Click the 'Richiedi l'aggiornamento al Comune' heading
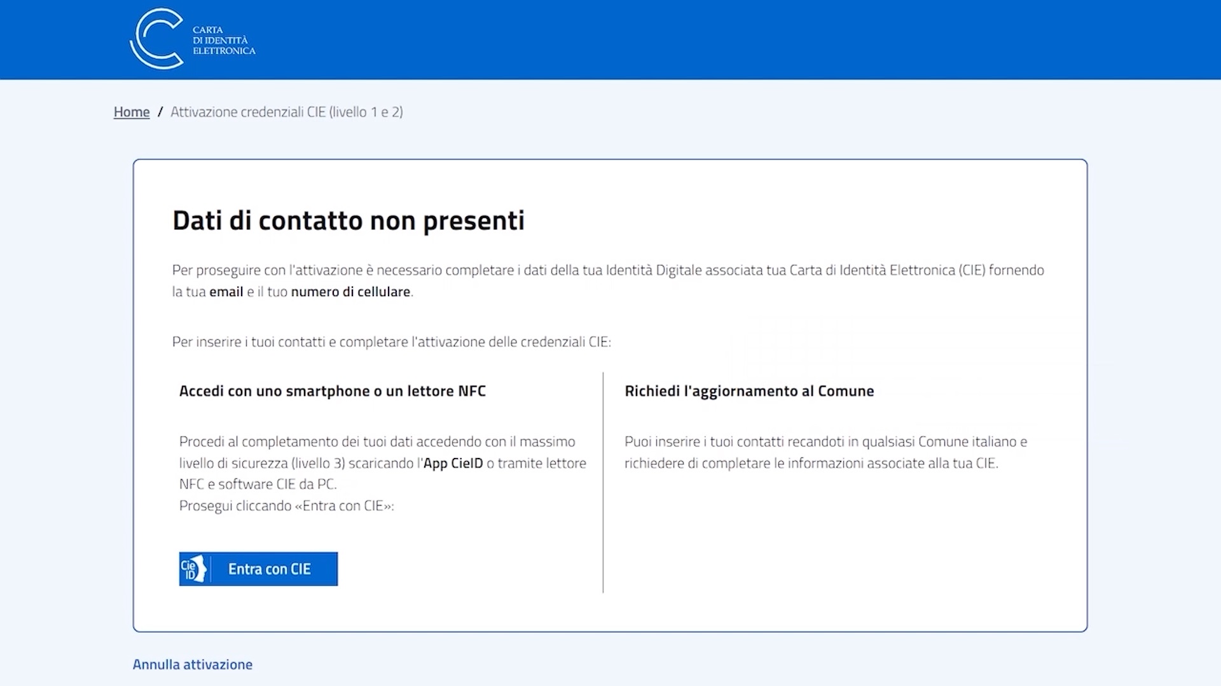Screen dimensions: 1221x686 click(x=749, y=391)
